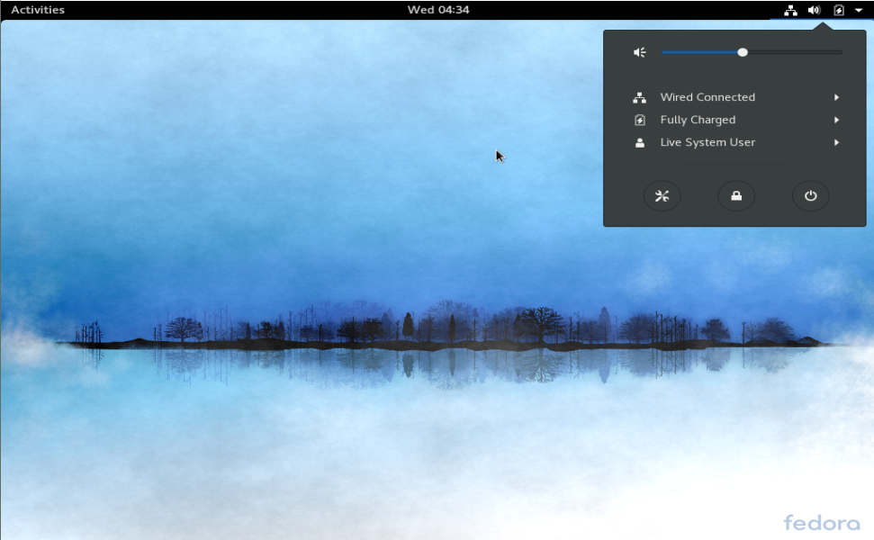874x540 pixels.
Task: Click the speaker icon beside the volume slider
Action: point(640,52)
